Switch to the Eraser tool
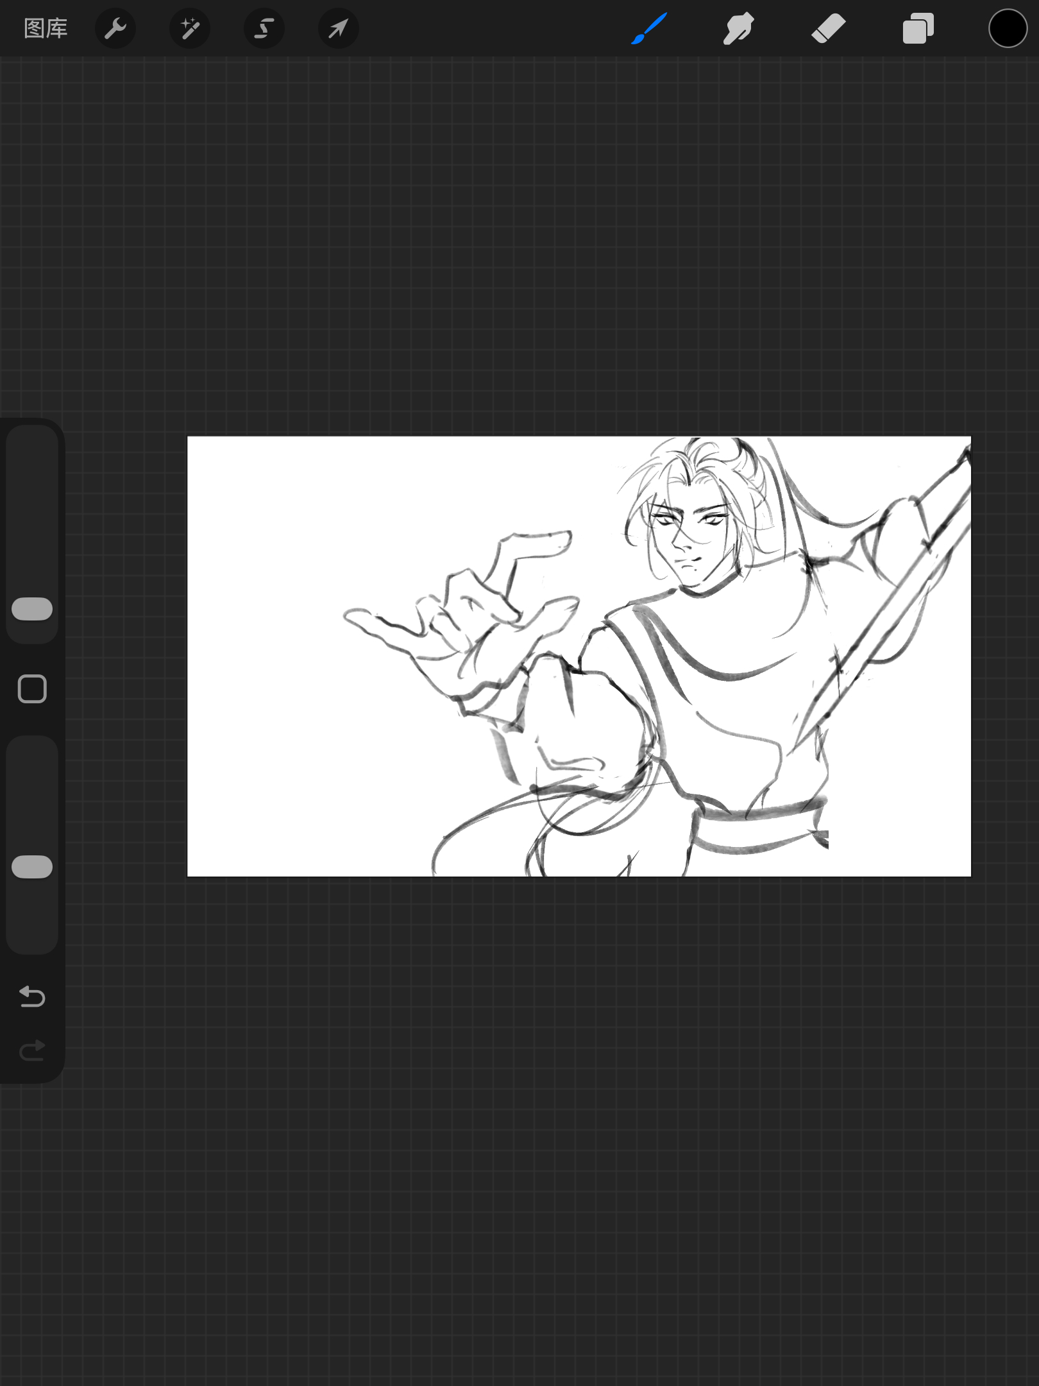 (x=829, y=28)
